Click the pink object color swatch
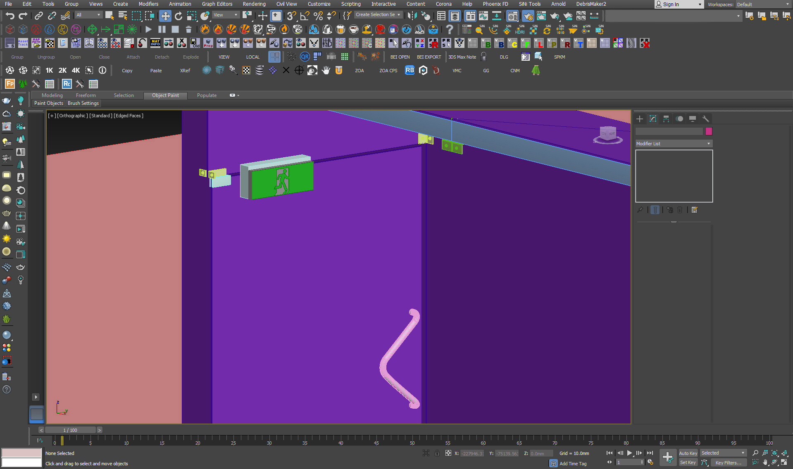This screenshot has height=469, width=793. pos(709,131)
